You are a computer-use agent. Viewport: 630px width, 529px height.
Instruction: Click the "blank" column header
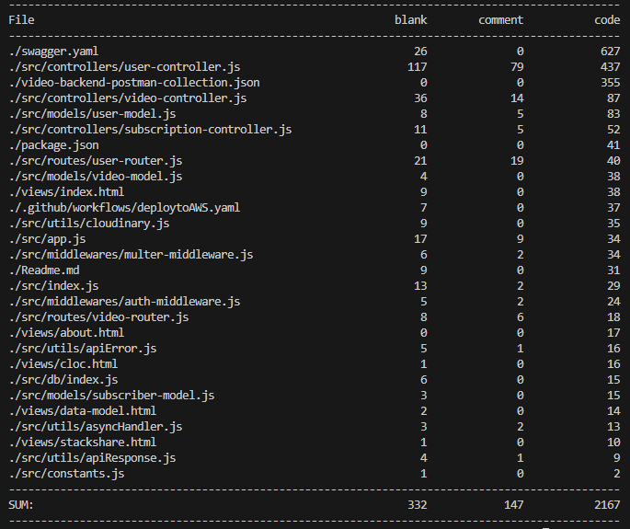[411, 19]
